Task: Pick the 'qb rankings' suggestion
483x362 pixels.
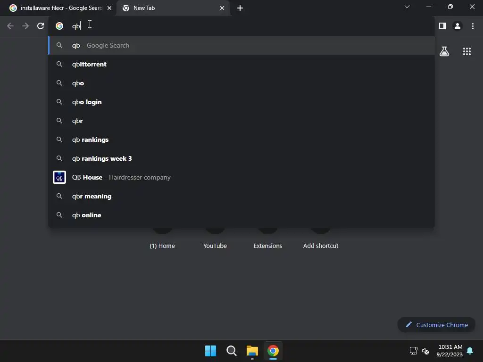Action: pos(241,140)
